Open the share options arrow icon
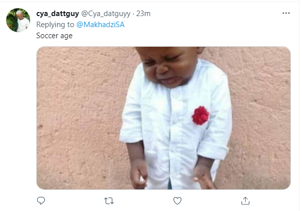This screenshot has width=302, height=211. coord(245,200)
